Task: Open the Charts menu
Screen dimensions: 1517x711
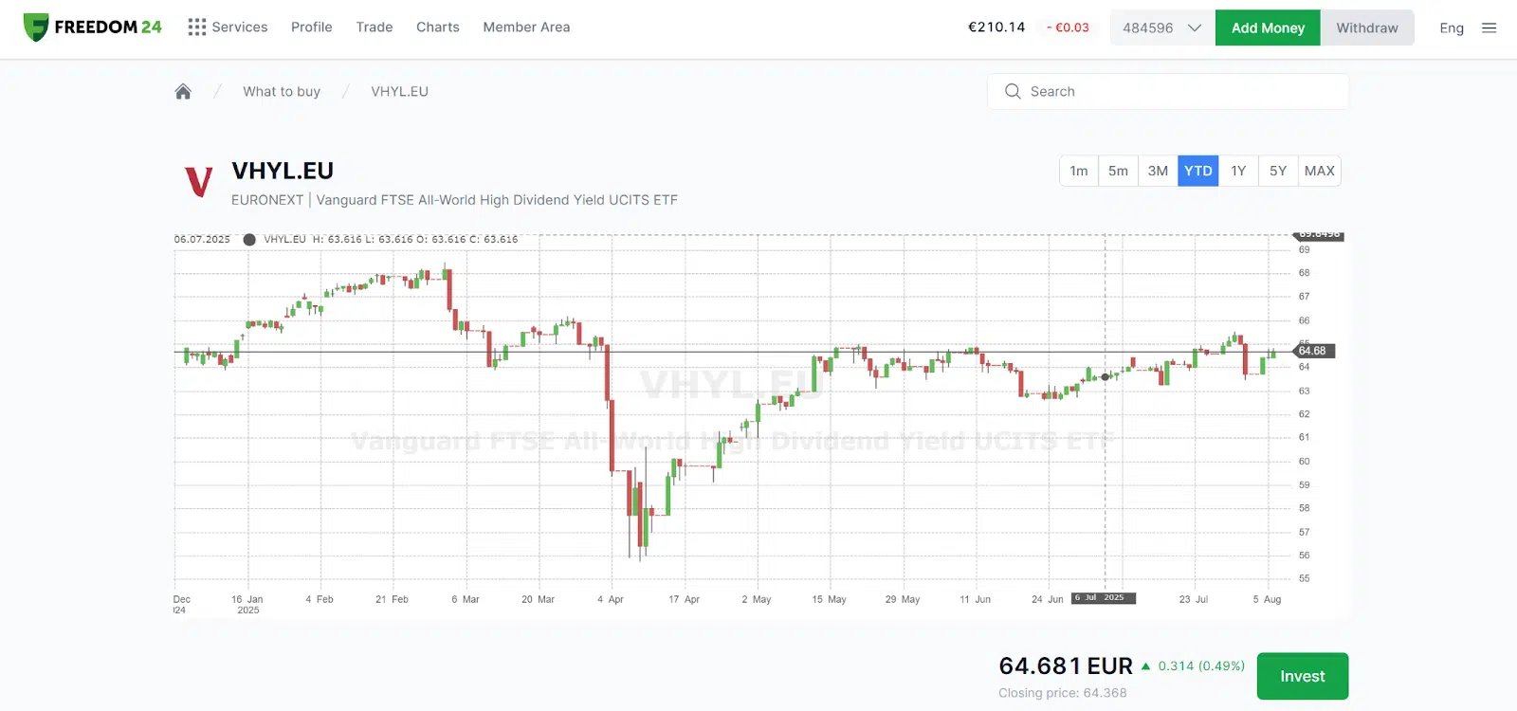Action: pyautogui.click(x=438, y=27)
